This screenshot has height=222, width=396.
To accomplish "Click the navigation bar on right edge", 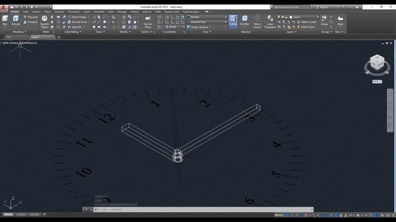I will point(390,110).
